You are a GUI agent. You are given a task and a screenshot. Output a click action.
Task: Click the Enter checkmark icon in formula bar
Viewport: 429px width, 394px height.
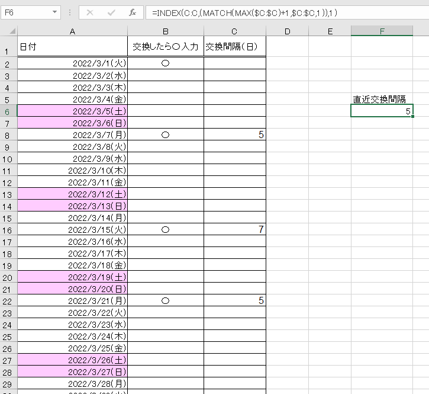(111, 12)
